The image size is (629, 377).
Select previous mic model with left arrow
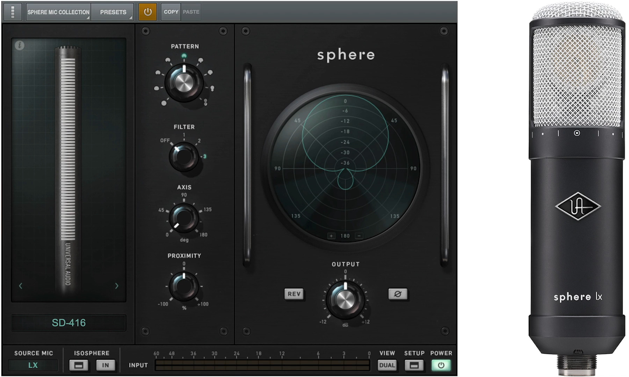click(x=21, y=286)
